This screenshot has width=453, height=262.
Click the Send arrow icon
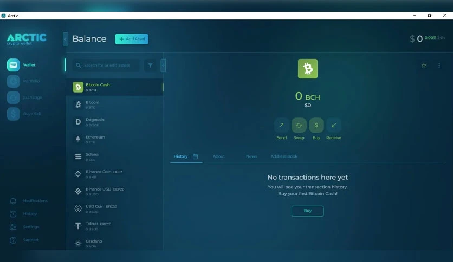coord(281,125)
